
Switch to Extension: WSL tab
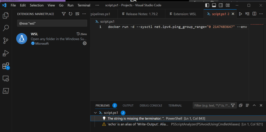click(x=184, y=14)
